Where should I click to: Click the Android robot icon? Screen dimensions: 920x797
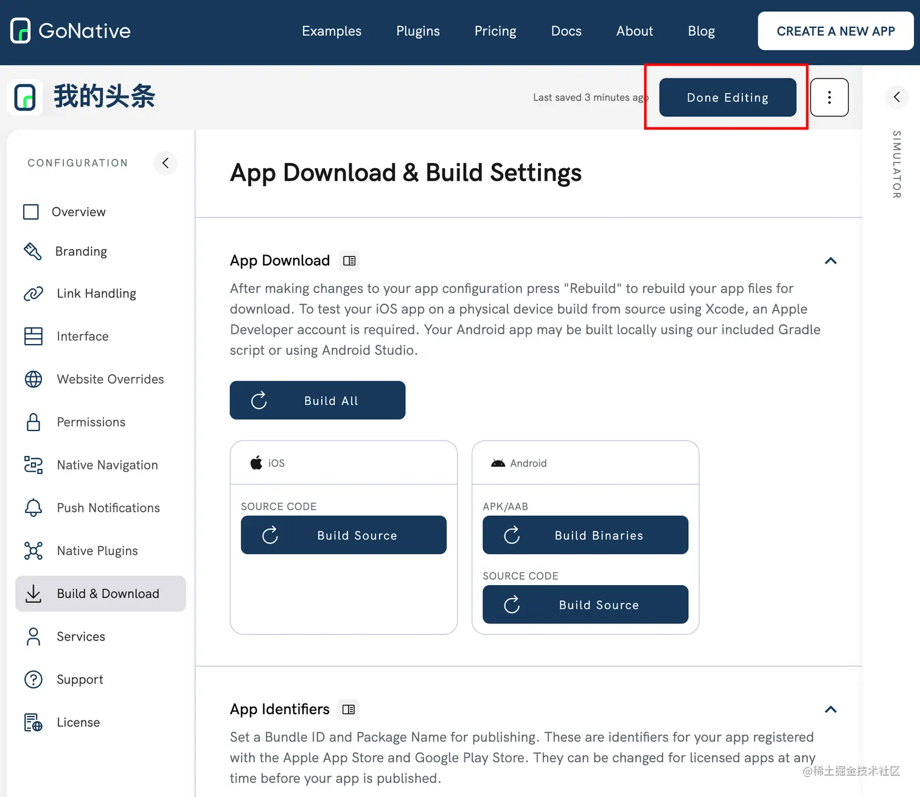pos(498,463)
